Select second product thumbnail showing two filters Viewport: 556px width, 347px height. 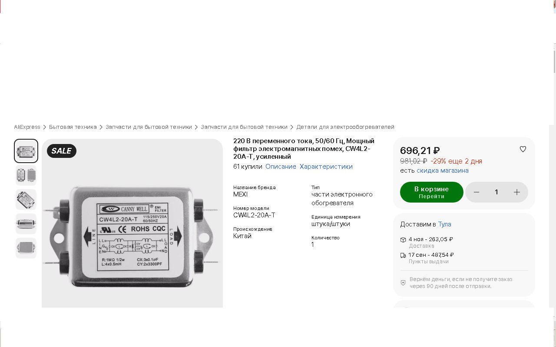click(26, 175)
